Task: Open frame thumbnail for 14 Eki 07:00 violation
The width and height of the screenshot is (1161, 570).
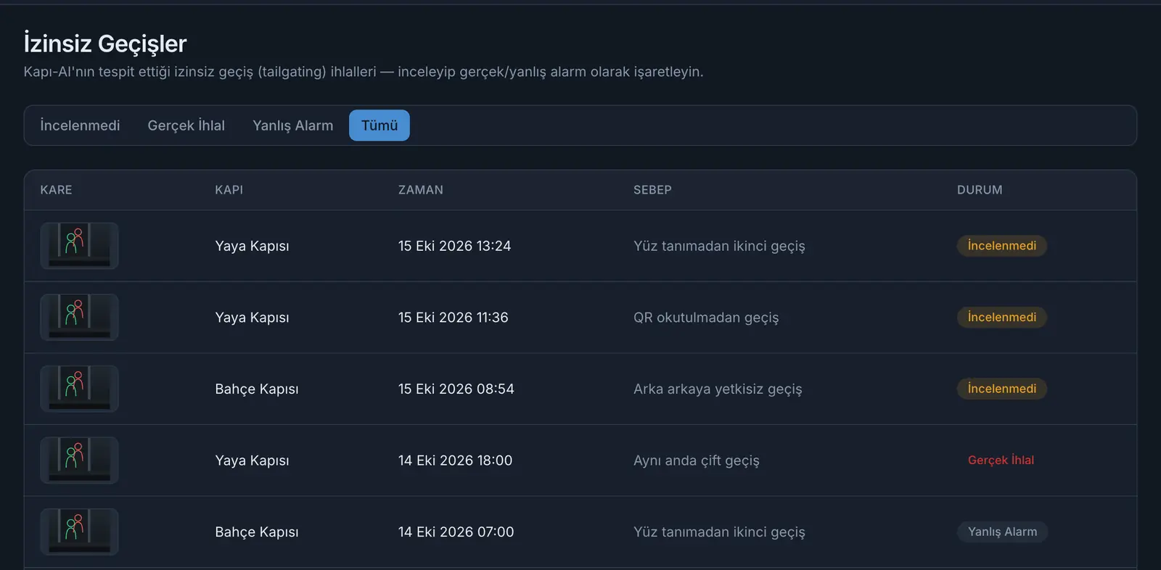Action: (x=79, y=532)
